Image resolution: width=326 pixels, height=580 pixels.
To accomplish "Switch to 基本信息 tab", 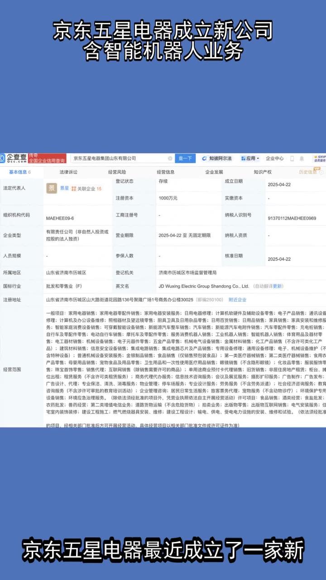I will click(20, 172).
